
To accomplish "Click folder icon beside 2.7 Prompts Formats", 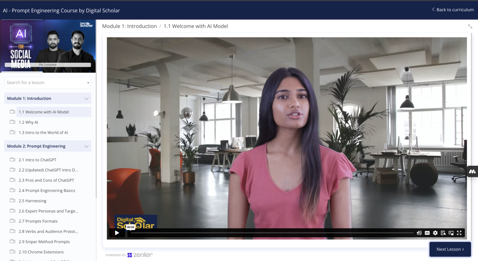I will tap(12, 221).
